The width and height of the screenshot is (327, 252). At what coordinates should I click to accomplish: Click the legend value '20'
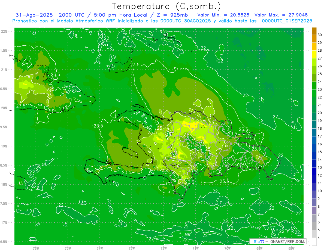pos(320,113)
